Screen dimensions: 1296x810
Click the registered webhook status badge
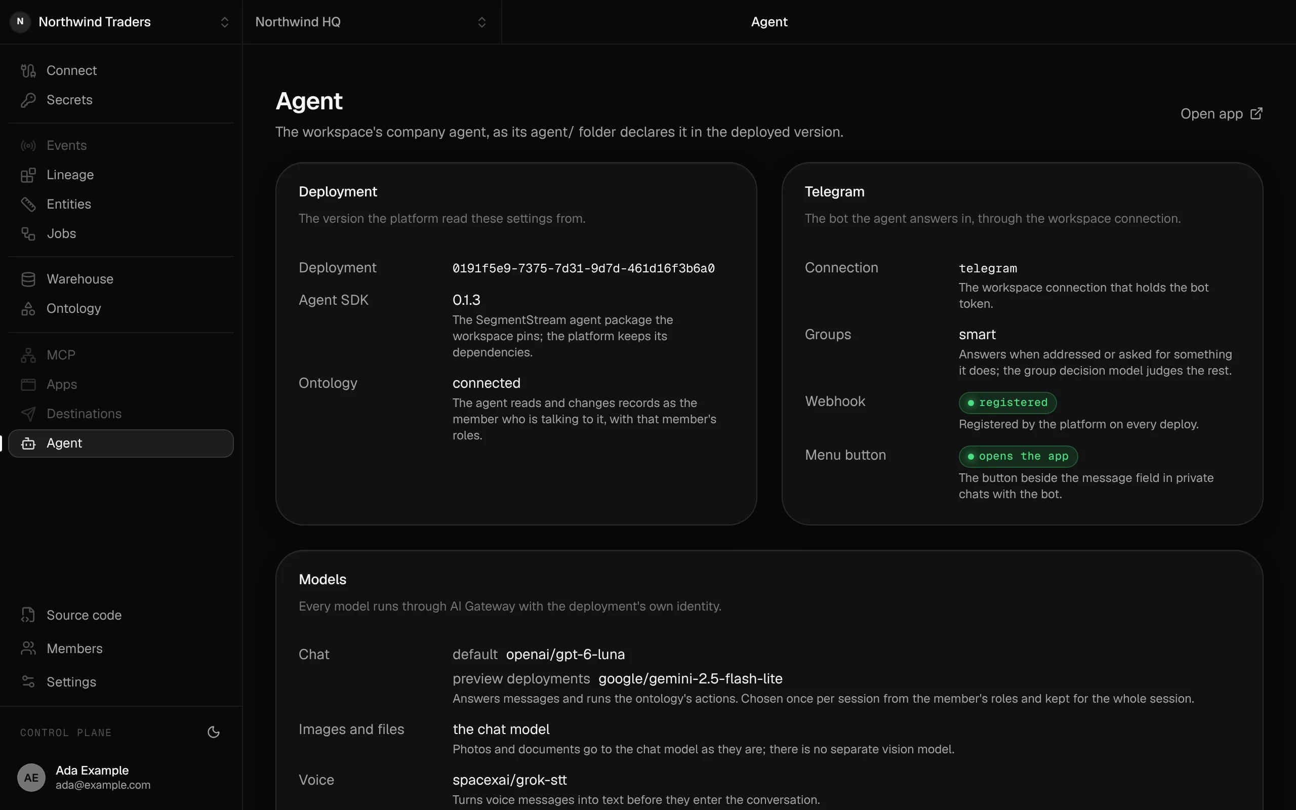point(1007,403)
